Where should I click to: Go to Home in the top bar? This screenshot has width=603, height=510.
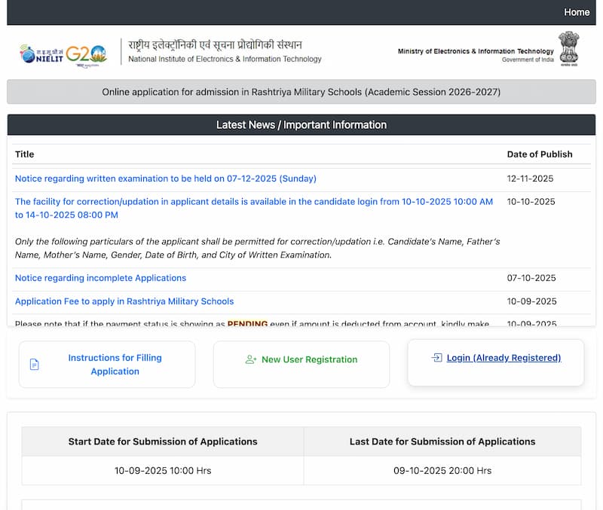[577, 12]
